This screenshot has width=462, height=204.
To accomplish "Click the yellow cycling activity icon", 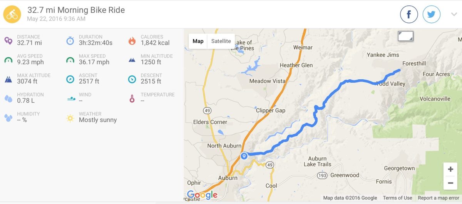I will (x=12, y=14).
